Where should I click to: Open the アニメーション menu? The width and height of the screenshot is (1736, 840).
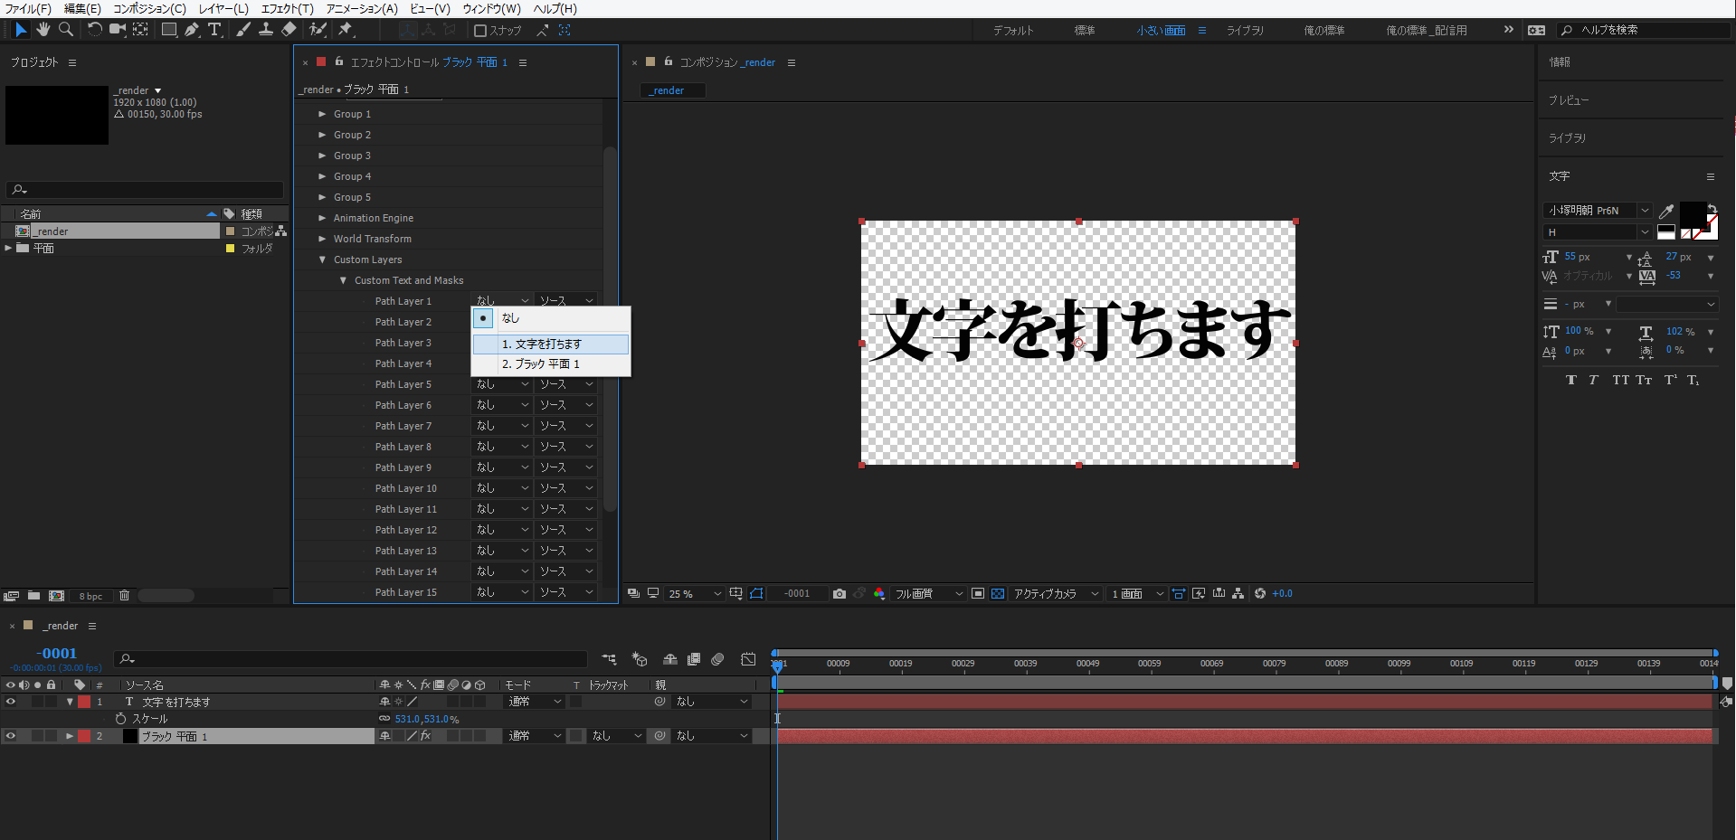point(361,9)
